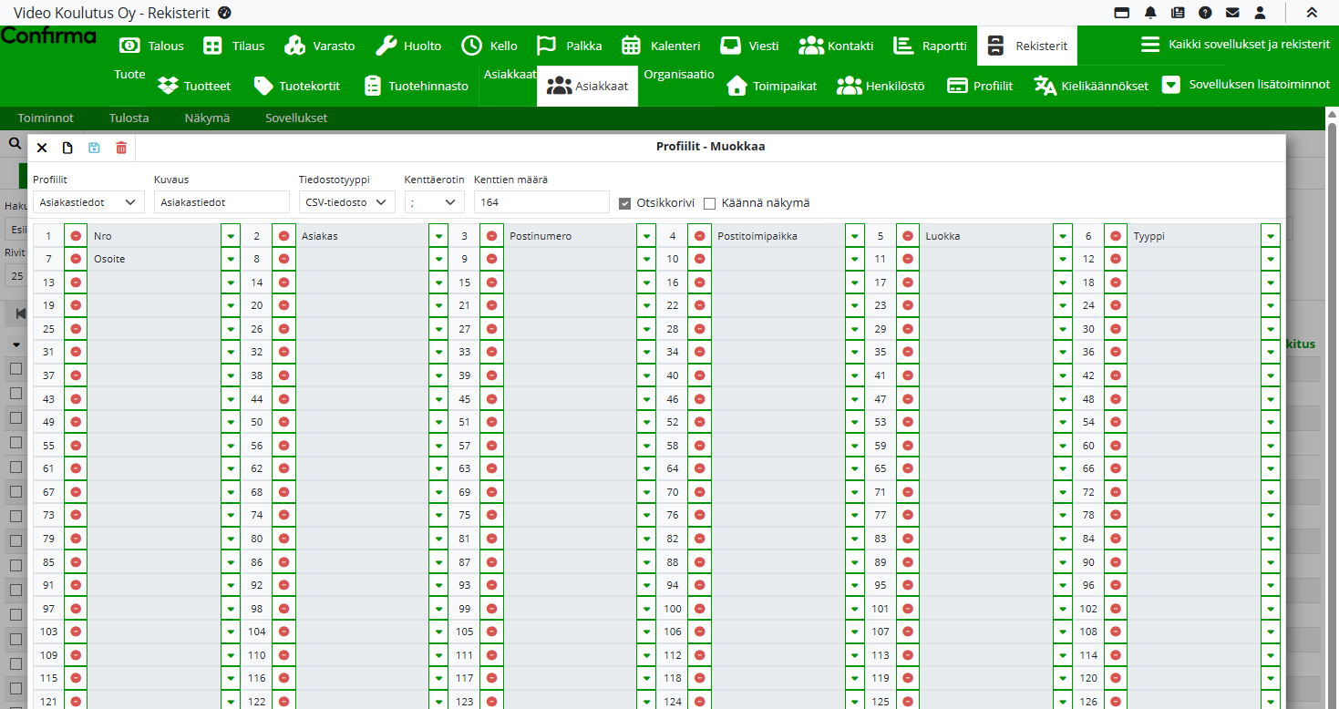
Task: Click the save profile floppy disk icon
Action: point(94,148)
